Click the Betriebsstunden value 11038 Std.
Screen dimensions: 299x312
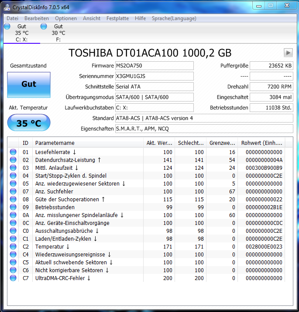click(x=272, y=108)
